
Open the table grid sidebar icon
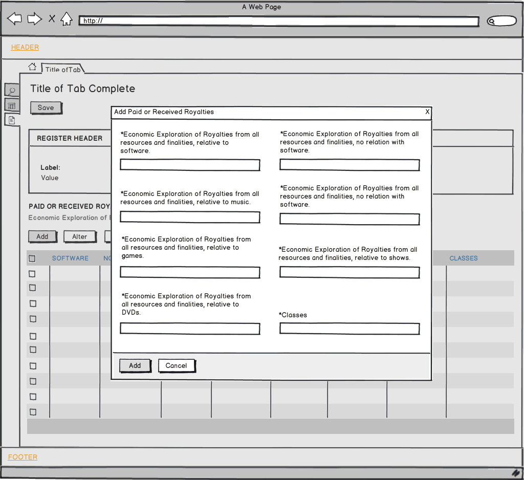(x=12, y=106)
